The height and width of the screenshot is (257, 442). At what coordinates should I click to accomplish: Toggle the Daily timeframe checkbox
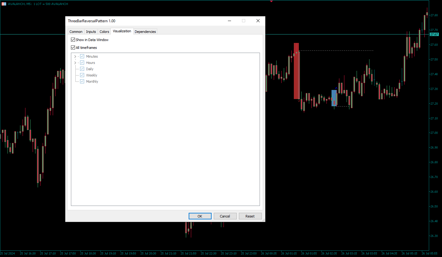point(82,69)
